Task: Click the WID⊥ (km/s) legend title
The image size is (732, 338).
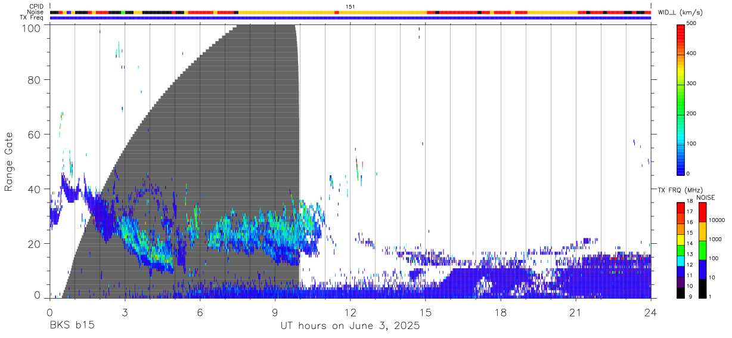Action: tap(681, 13)
